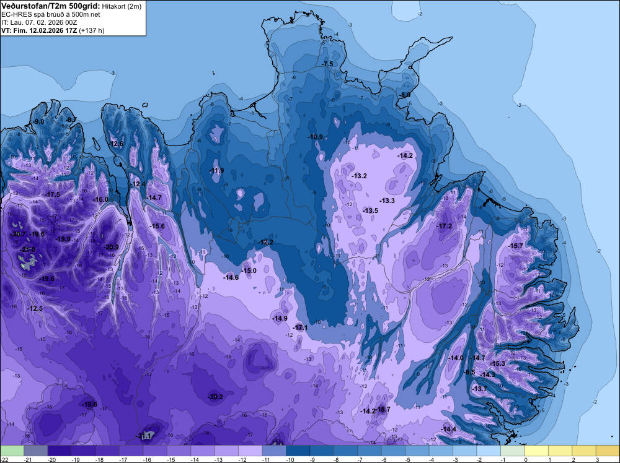Click the -15.3 temperature label

point(497,363)
